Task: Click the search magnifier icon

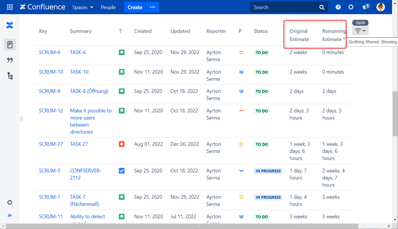Action: coord(322,7)
